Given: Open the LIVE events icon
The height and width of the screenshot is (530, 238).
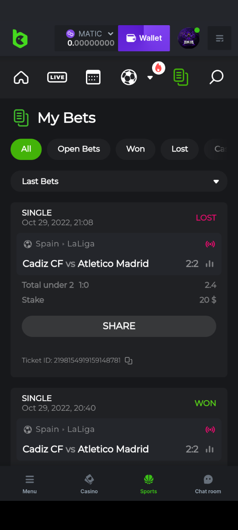Looking at the screenshot, I should click(x=57, y=77).
